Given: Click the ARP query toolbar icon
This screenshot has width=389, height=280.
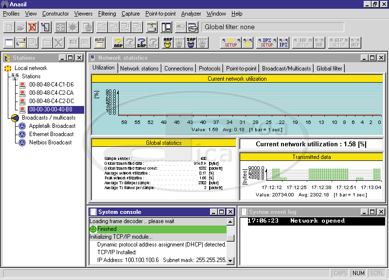Looking at the screenshot, I should pyautogui.click(x=118, y=43).
